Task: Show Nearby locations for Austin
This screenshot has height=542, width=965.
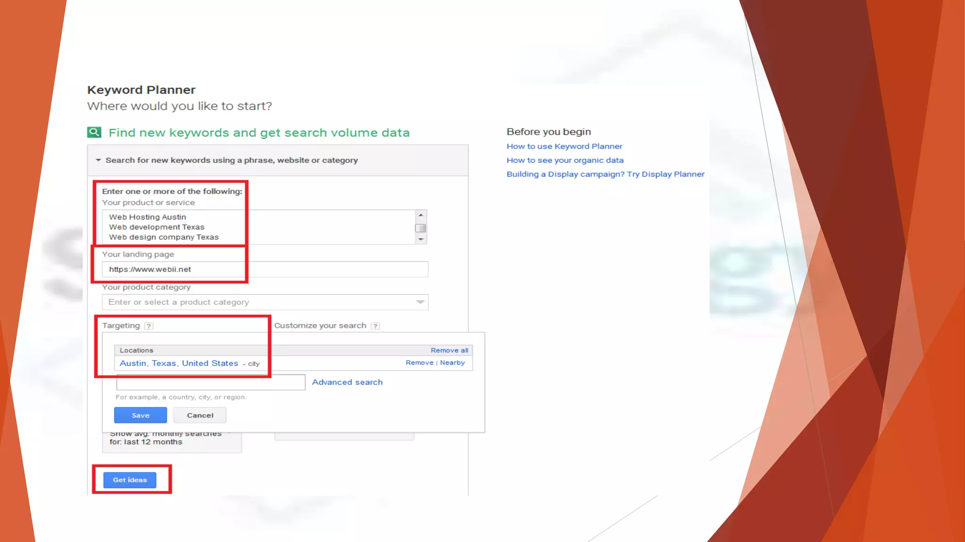Action: 452,363
